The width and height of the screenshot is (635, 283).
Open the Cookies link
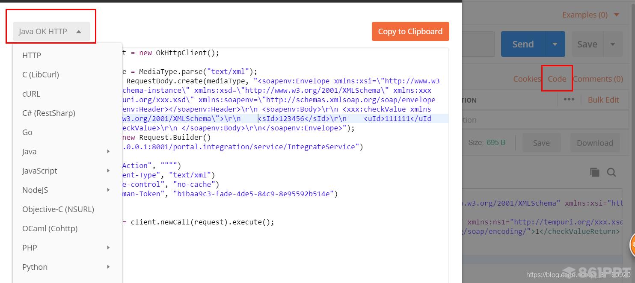527,79
